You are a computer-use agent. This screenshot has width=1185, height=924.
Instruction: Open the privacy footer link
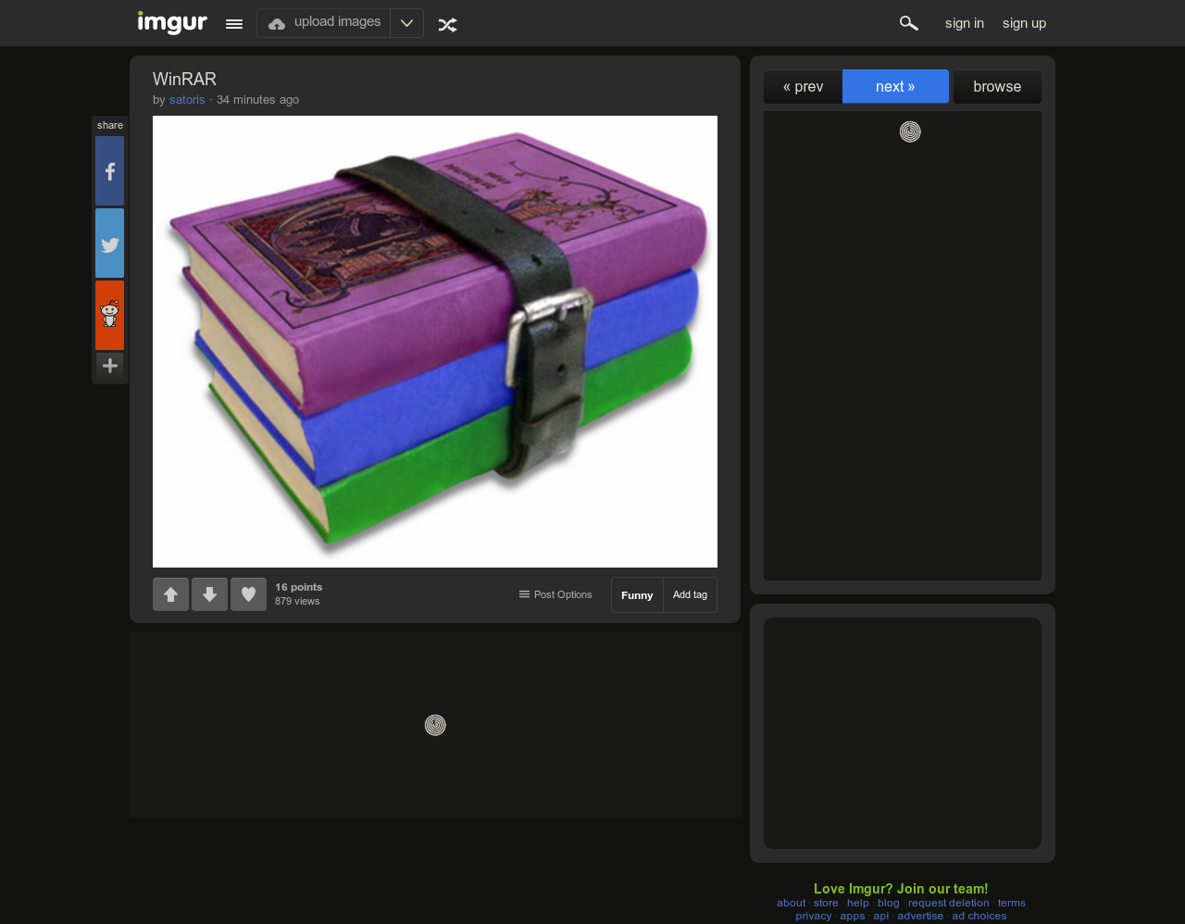814,916
